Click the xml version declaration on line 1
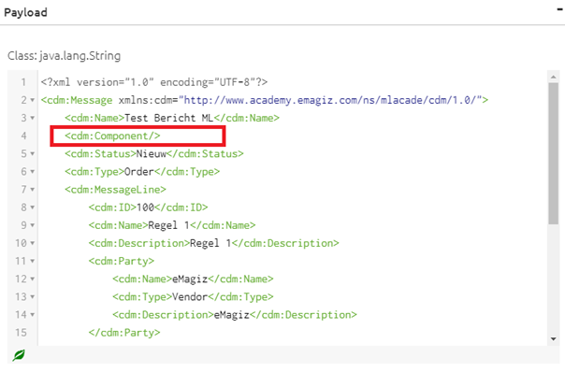 click(154, 82)
